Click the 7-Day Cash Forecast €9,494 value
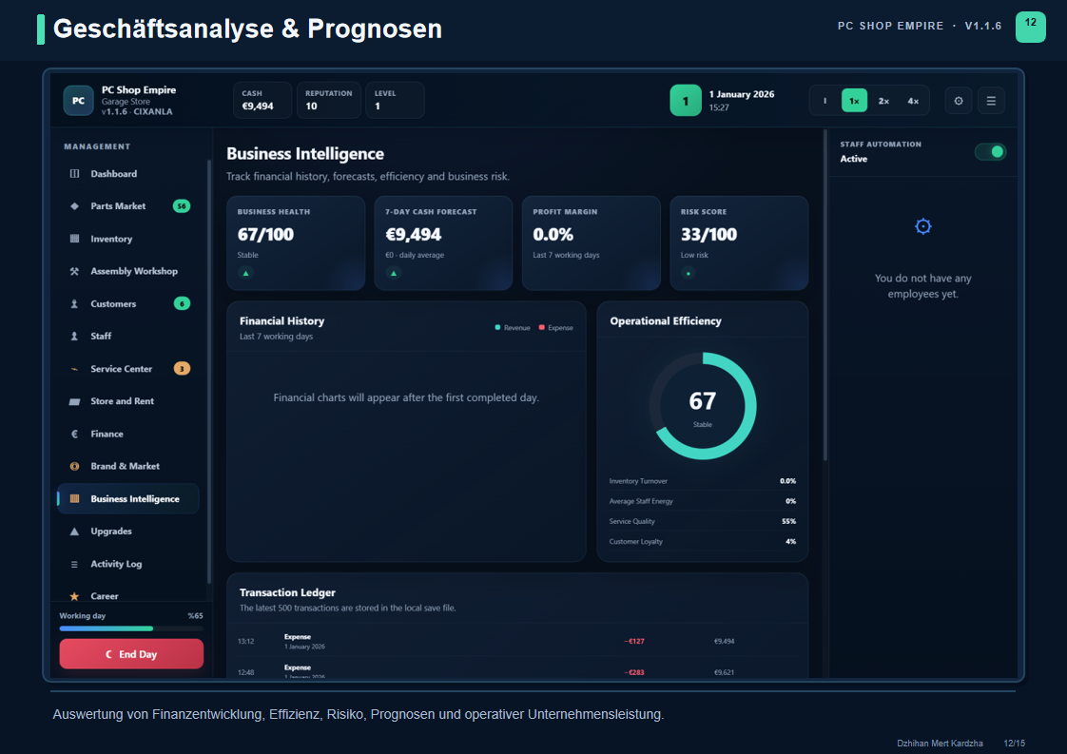Image resolution: width=1067 pixels, height=754 pixels. click(413, 235)
